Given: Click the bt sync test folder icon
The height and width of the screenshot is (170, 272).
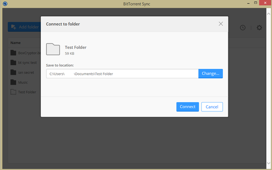Looking at the screenshot, I should tap(13, 62).
